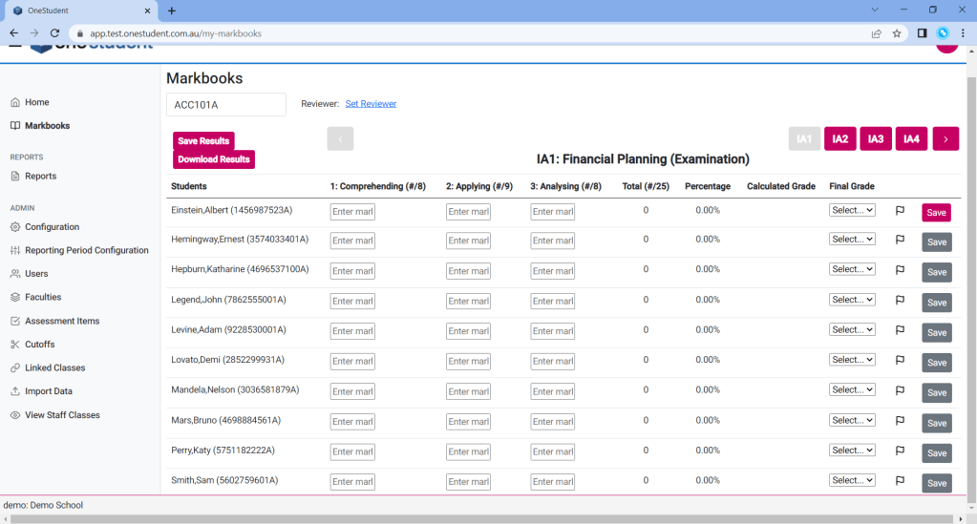Open Final Grade dropdown for Ernest Hemingway

pyautogui.click(x=852, y=240)
